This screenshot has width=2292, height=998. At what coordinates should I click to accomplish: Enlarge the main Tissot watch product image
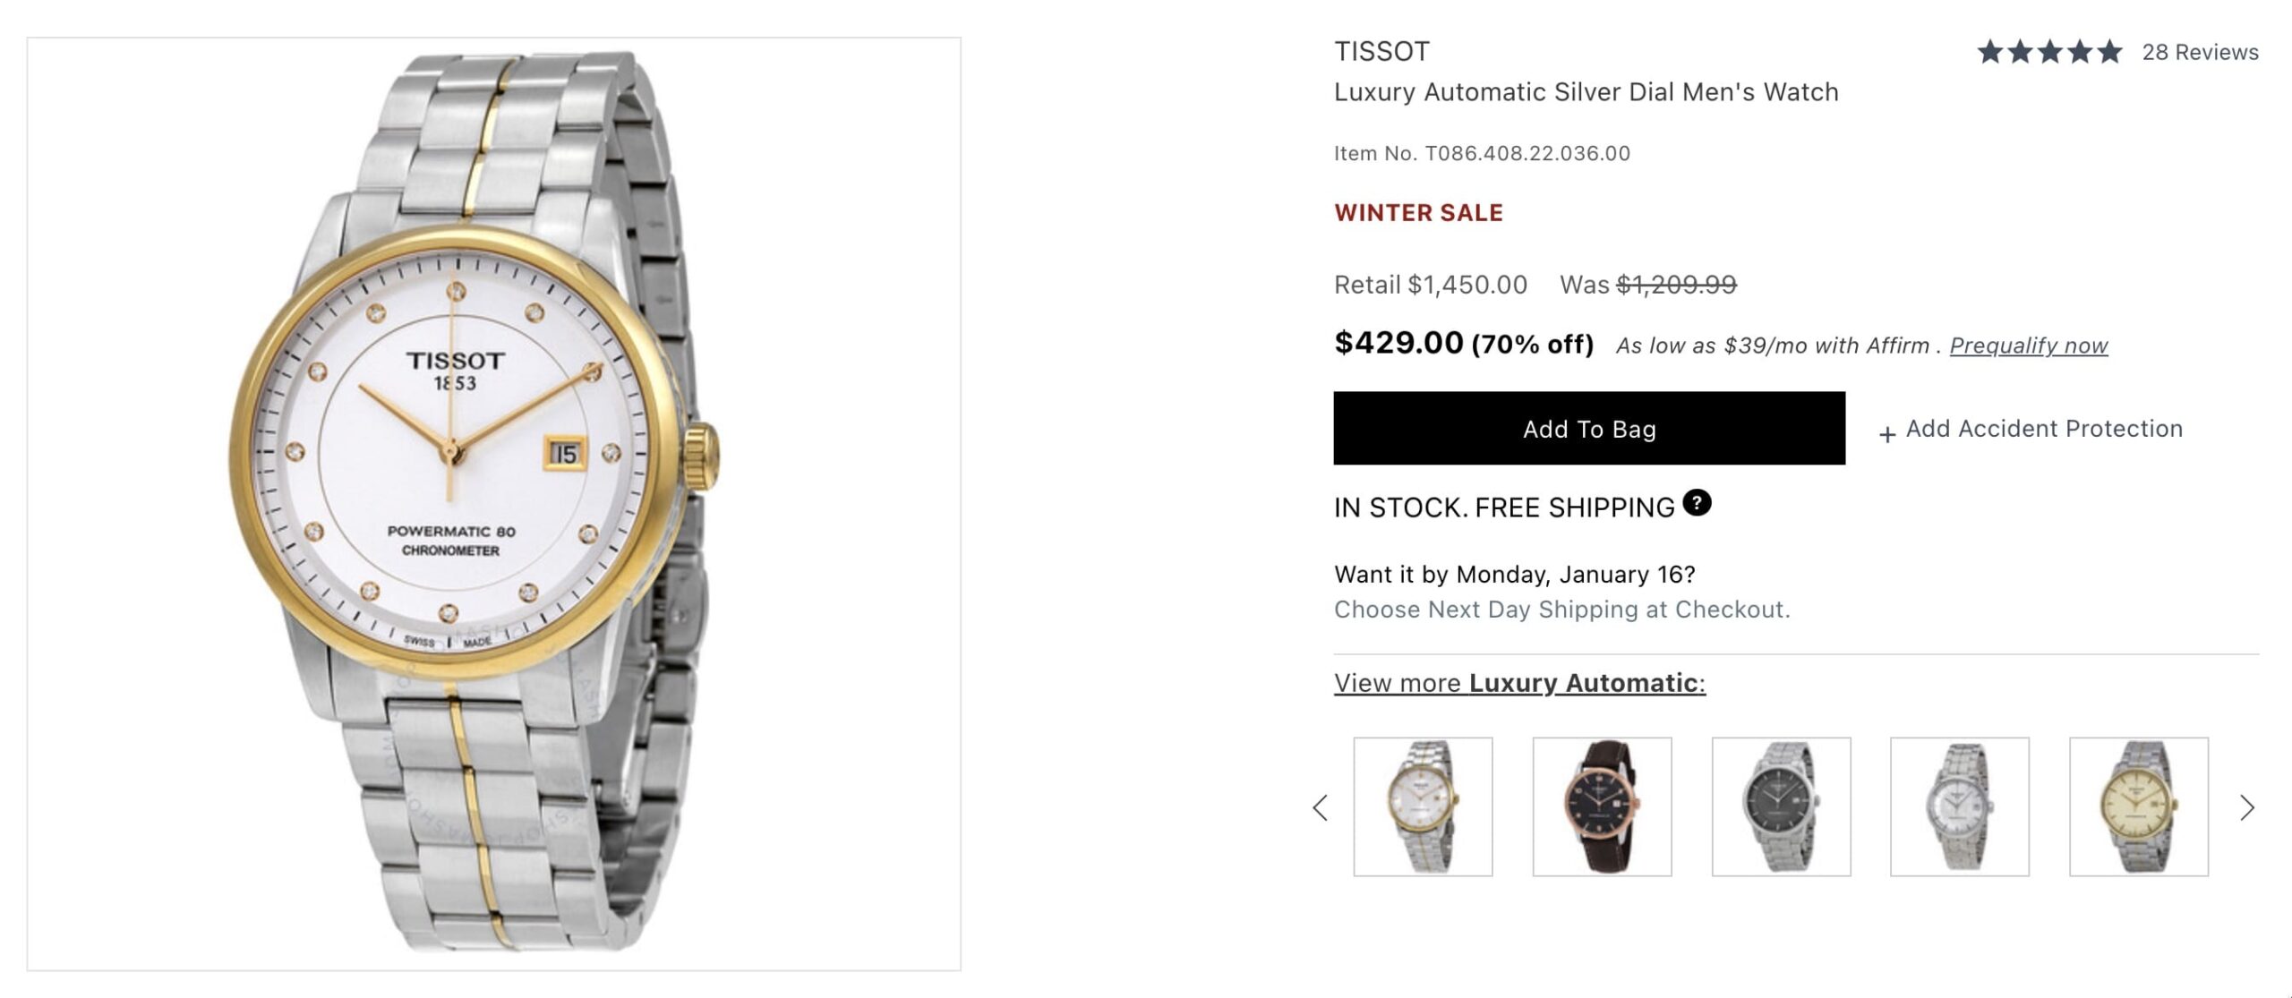[493, 504]
